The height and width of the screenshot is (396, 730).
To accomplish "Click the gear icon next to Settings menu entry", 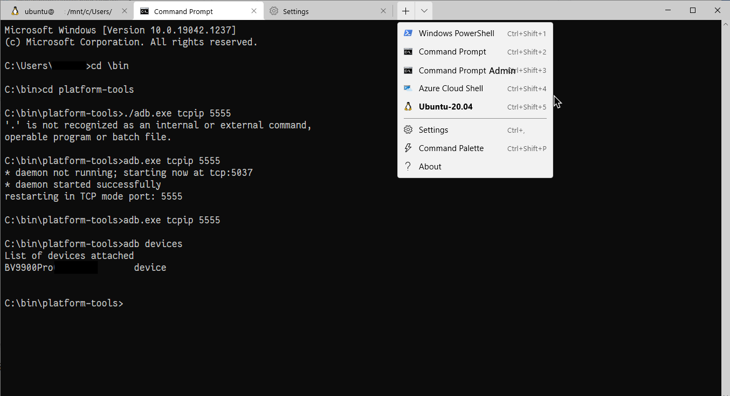I will pyautogui.click(x=408, y=129).
